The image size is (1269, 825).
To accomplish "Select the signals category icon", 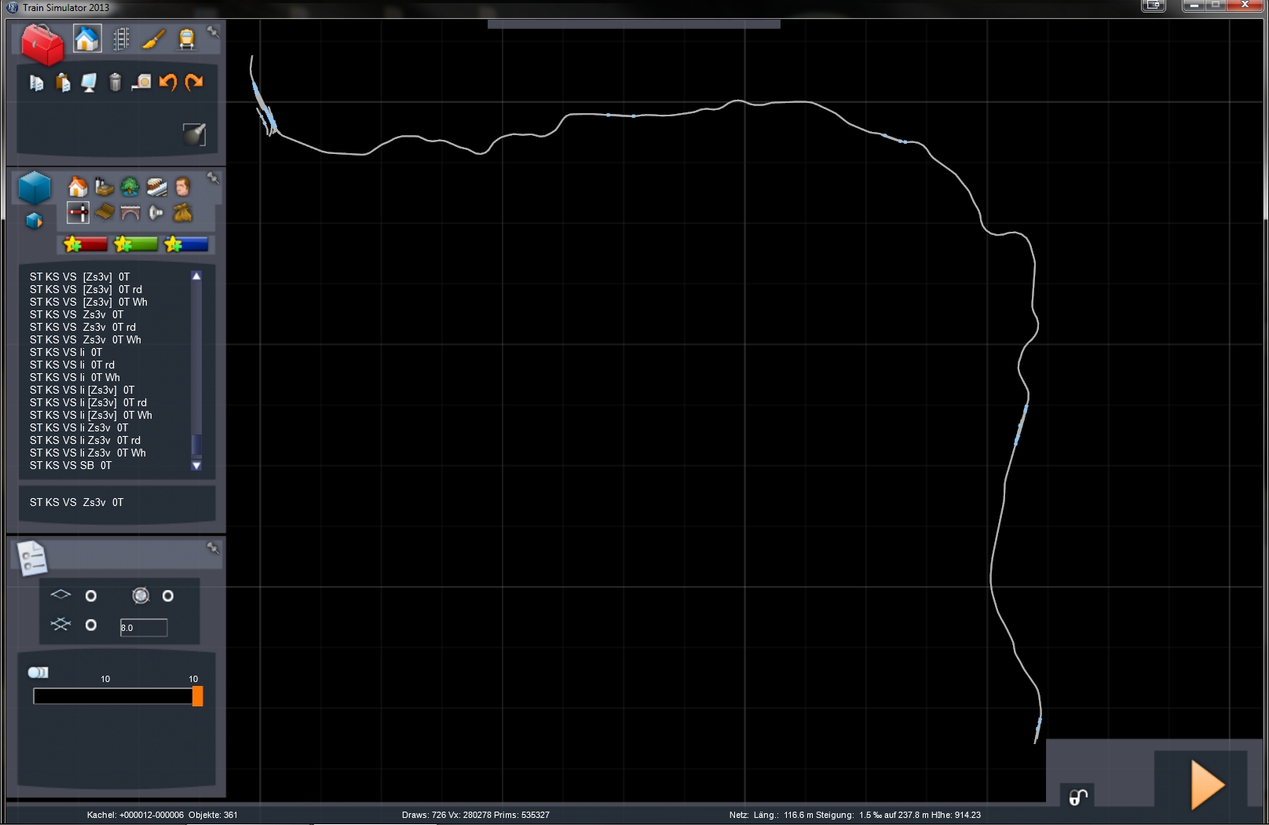I will coord(78,212).
